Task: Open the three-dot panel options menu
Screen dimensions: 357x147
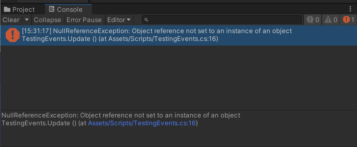Action: coord(350,9)
